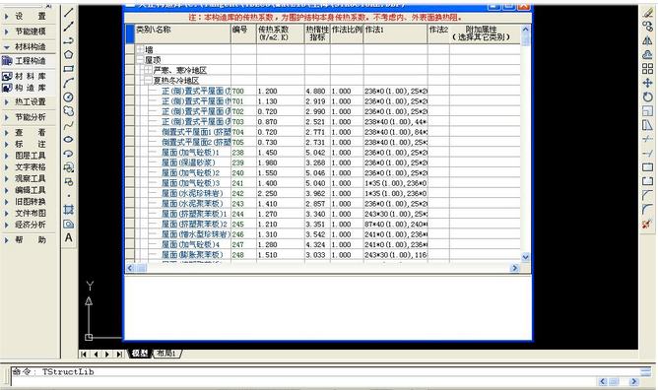Viewport: 658px width, 390px height.
Task: Select the Array tool icon
Action: [647, 69]
